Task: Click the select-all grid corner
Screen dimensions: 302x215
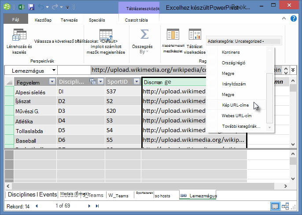Action: point(9,82)
